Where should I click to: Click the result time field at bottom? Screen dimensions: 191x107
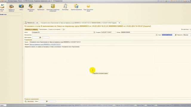(x=52, y=101)
